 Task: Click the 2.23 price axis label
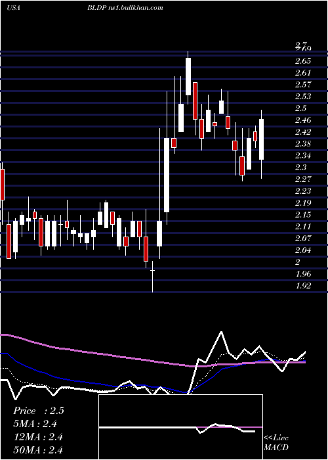(303, 191)
